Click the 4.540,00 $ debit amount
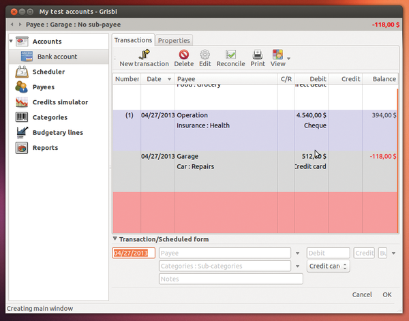The height and width of the screenshot is (321, 409). click(312, 115)
